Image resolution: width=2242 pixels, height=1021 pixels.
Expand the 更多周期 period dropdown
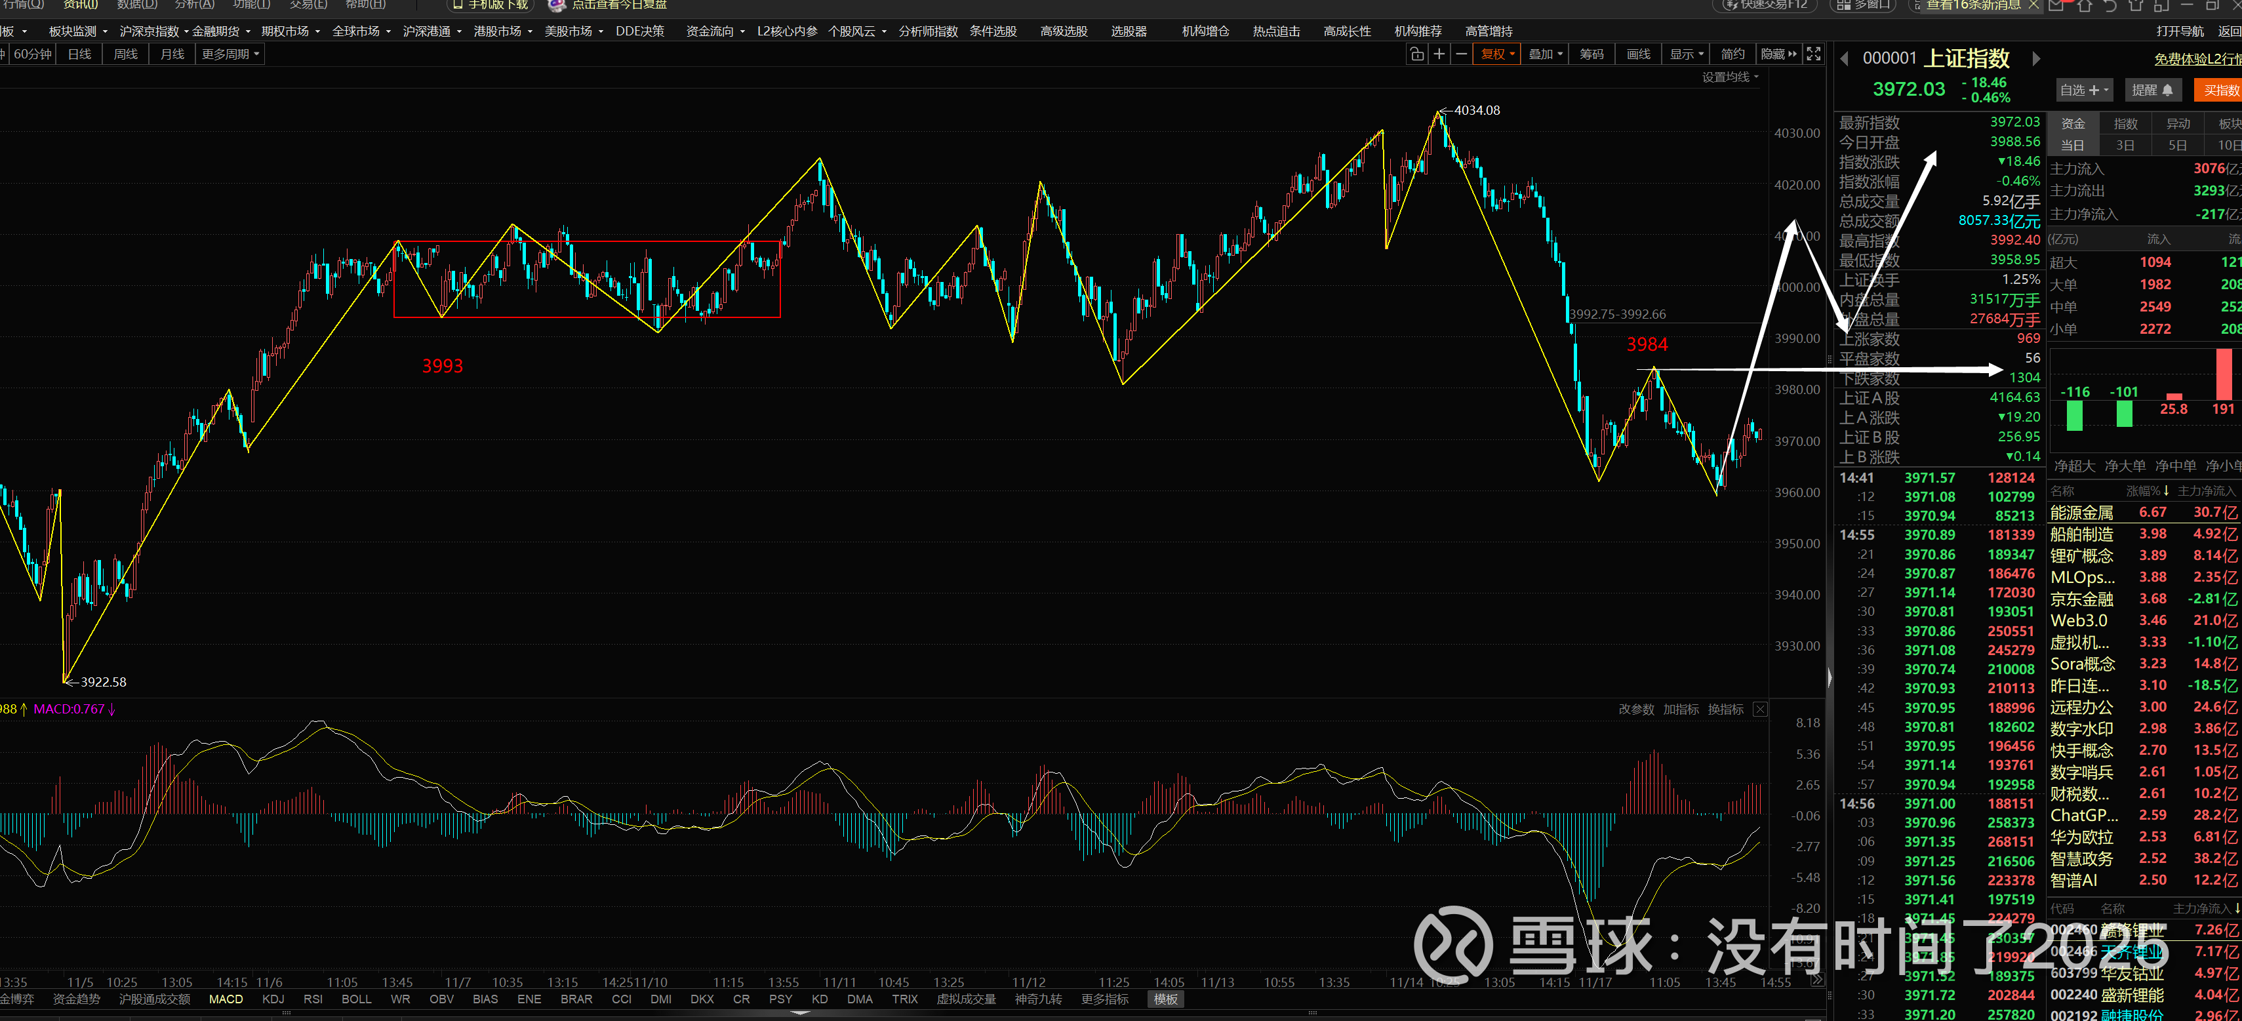(x=230, y=54)
